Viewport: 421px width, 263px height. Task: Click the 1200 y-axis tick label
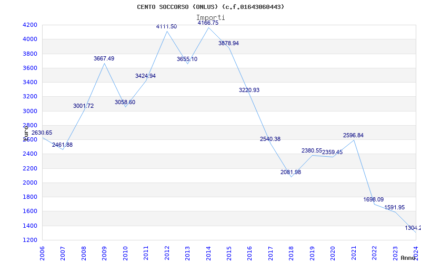[30, 240]
